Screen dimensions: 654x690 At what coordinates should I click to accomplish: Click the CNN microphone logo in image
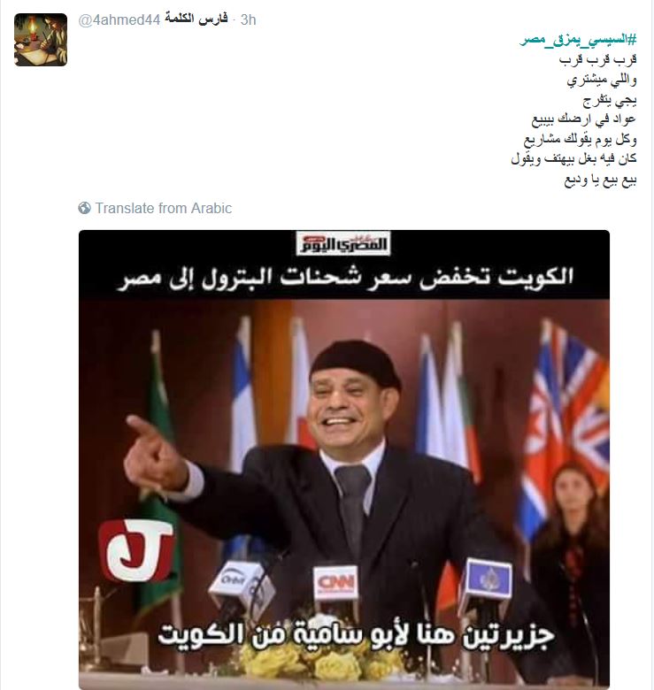[x=335, y=584]
